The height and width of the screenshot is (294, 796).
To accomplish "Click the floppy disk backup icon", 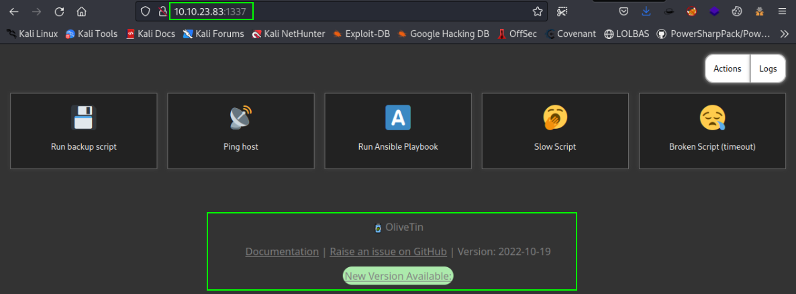I will tap(84, 118).
